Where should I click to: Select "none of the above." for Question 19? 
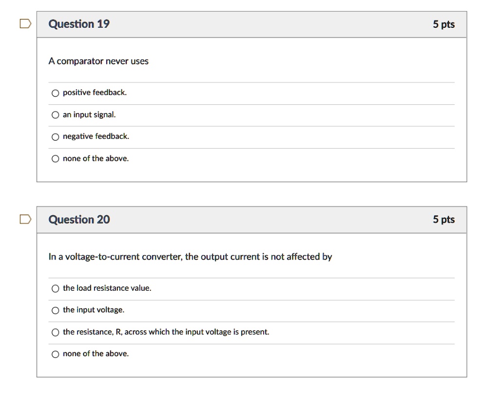56,159
